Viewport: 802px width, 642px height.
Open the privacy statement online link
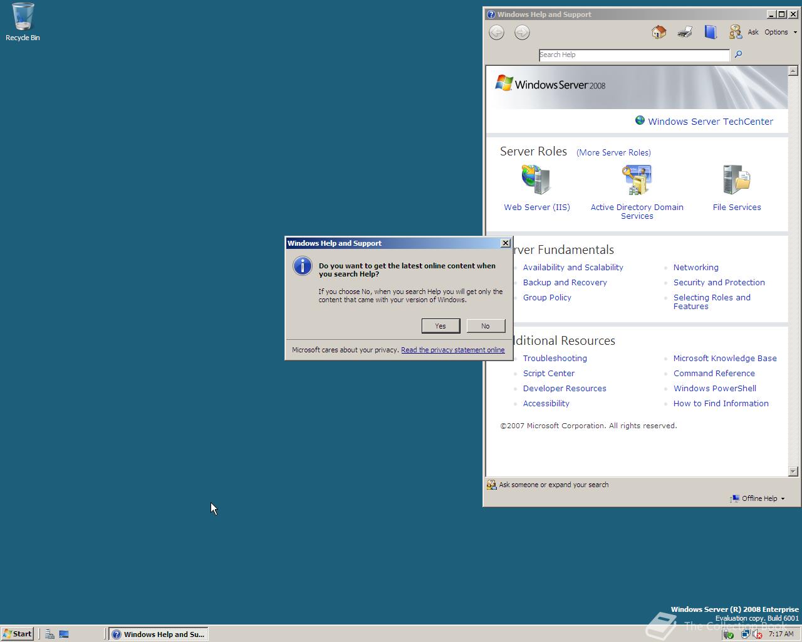[452, 350]
